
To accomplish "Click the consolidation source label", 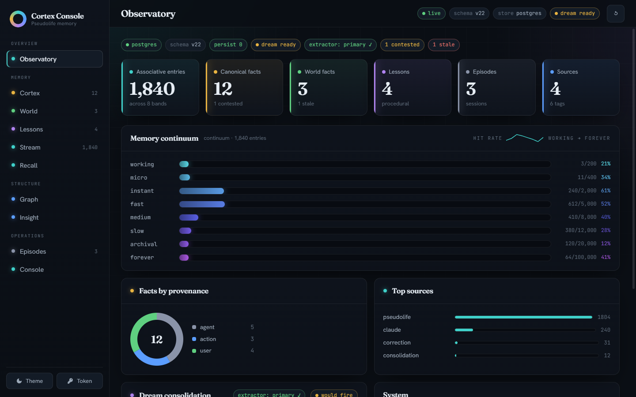I will 401,356.
